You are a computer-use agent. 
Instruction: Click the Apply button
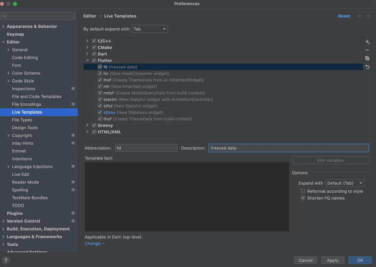click(332, 260)
